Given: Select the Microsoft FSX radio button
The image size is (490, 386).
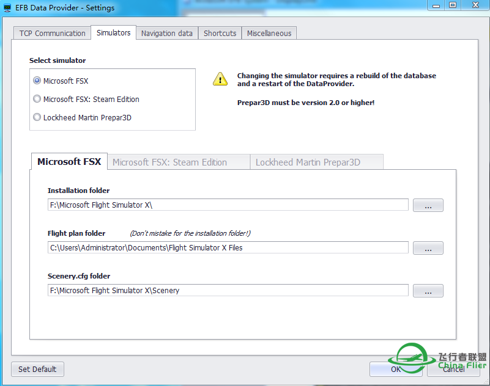Looking at the screenshot, I should [37, 81].
